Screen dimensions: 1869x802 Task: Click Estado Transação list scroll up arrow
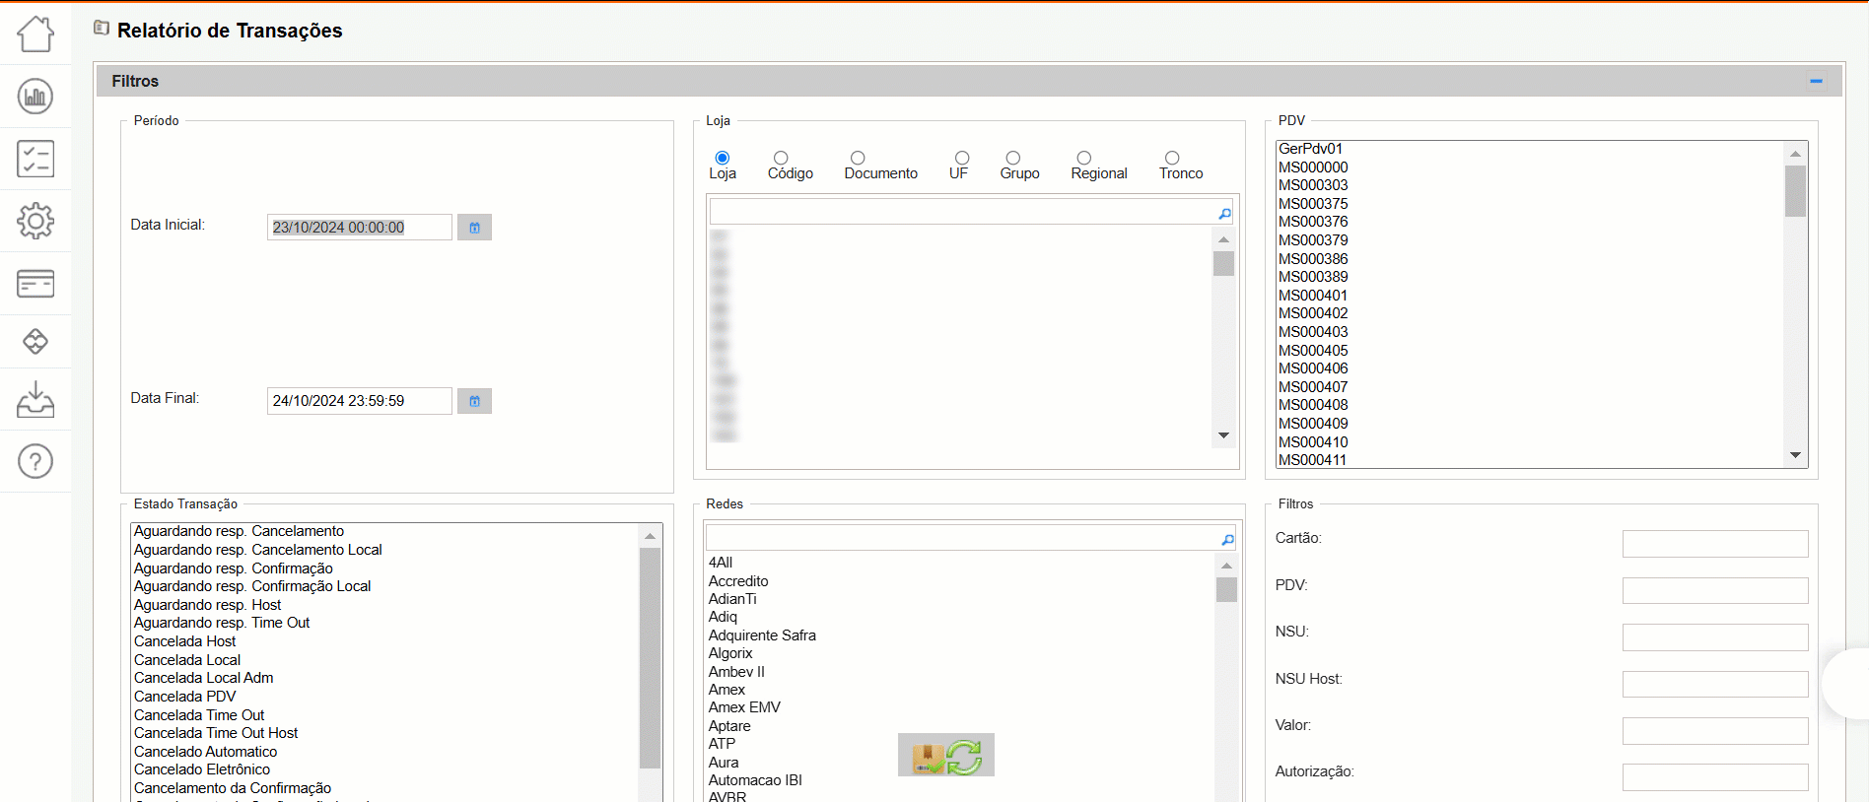tap(650, 536)
